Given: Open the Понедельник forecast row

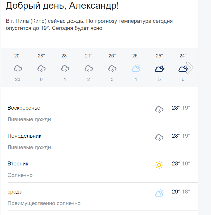Looking at the screenshot, I should click(x=100, y=142).
